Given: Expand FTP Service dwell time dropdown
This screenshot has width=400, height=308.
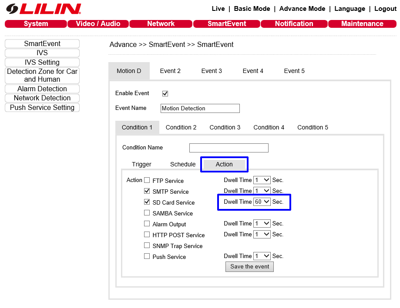Looking at the screenshot, I should [262, 180].
